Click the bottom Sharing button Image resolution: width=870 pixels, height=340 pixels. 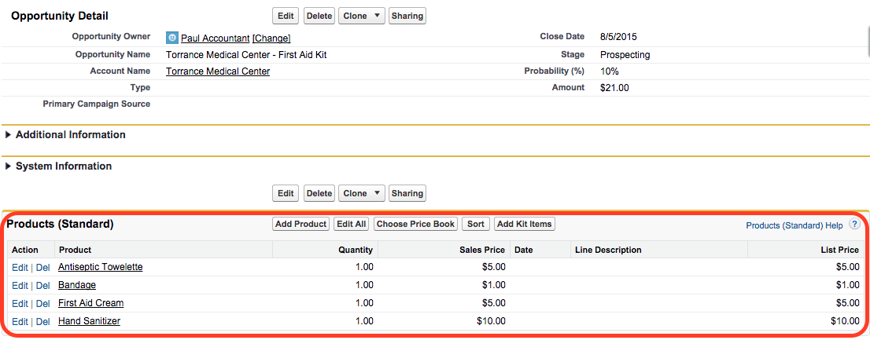[x=407, y=193]
